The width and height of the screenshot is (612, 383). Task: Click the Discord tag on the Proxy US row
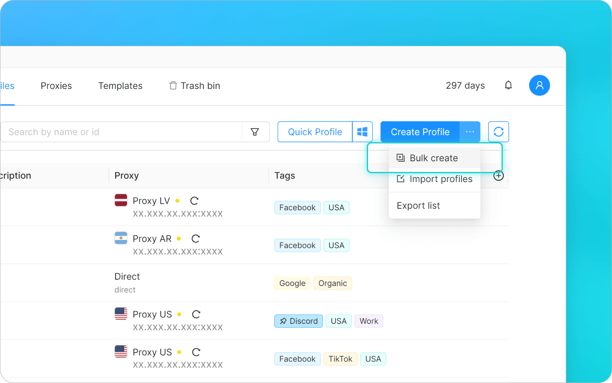pos(298,321)
